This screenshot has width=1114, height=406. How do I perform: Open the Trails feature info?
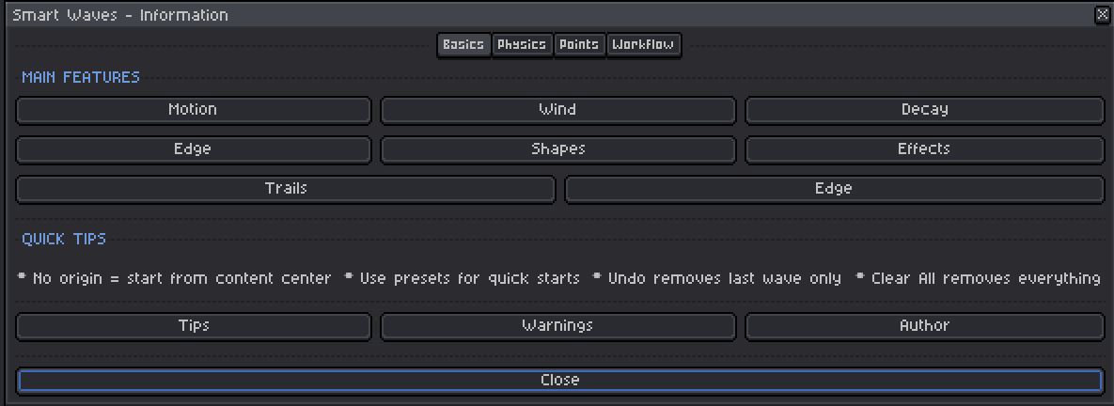coord(286,189)
